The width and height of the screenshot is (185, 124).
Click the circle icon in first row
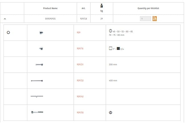point(8,33)
